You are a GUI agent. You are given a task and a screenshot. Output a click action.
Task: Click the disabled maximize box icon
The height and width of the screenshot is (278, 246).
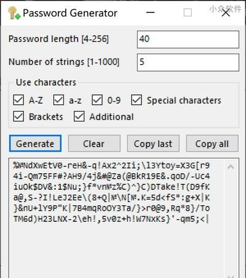coord(188,12)
